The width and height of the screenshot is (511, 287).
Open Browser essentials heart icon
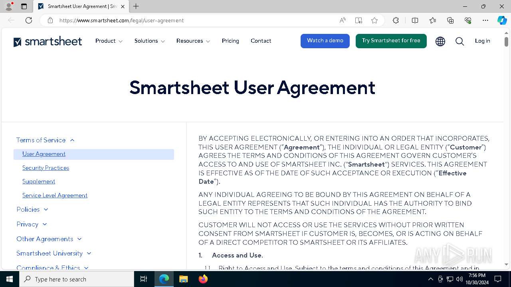tap(468, 20)
